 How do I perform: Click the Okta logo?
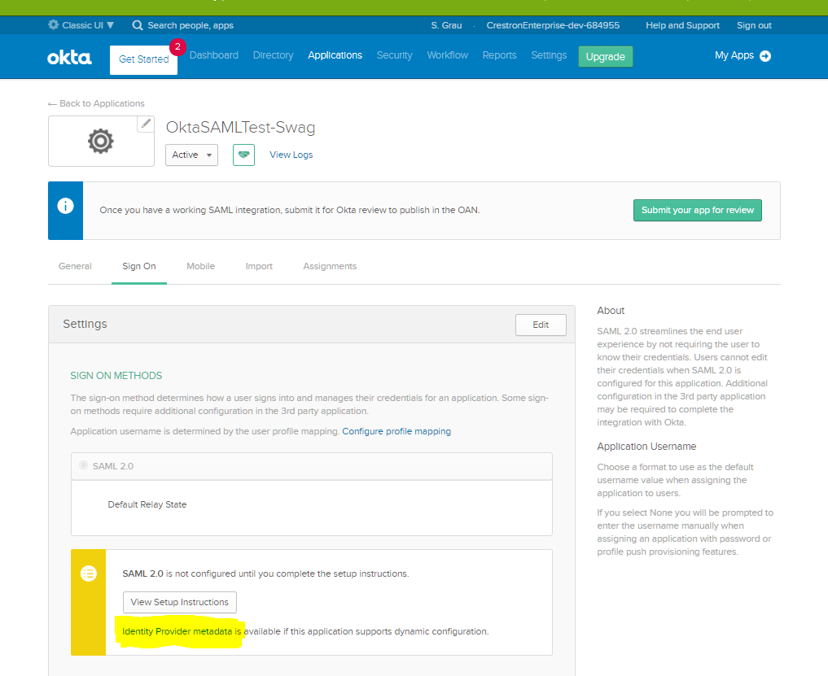[69, 57]
